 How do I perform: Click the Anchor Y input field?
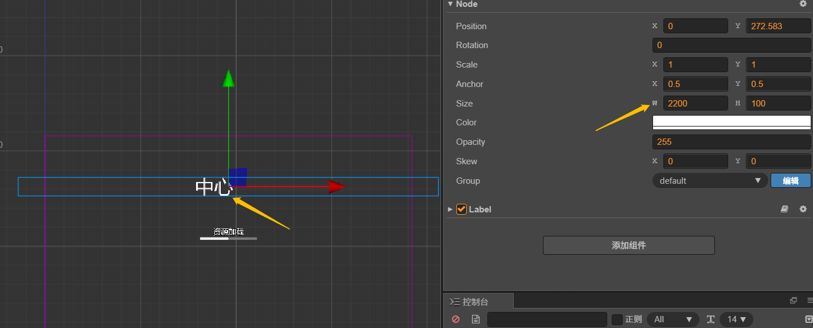click(x=779, y=84)
